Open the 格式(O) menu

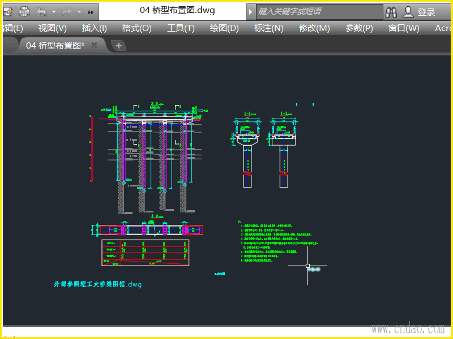[x=136, y=28]
